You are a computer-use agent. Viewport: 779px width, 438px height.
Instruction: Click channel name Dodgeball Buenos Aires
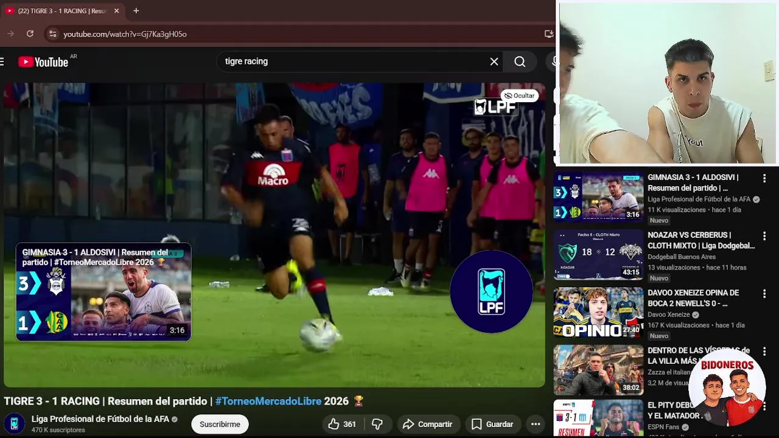(682, 257)
